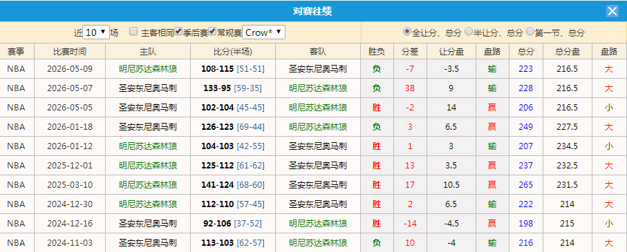The width and height of the screenshot is (627, 252).
Task: Click score 102-104 row
Action: point(217,108)
